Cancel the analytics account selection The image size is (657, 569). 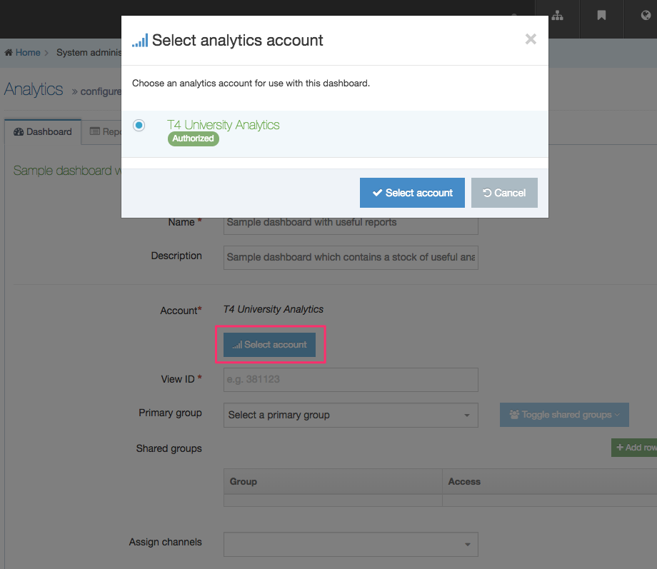504,192
